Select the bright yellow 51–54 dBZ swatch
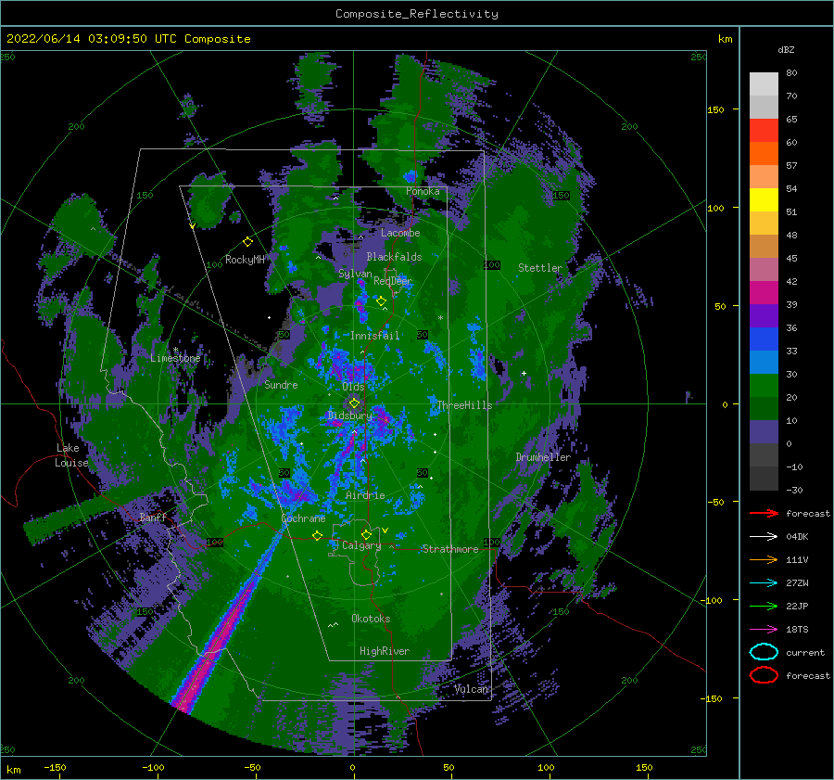This screenshot has width=834, height=780. tap(764, 200)
